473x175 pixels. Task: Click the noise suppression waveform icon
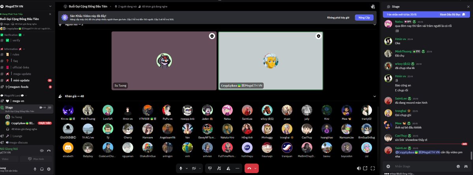pos(42,150)
